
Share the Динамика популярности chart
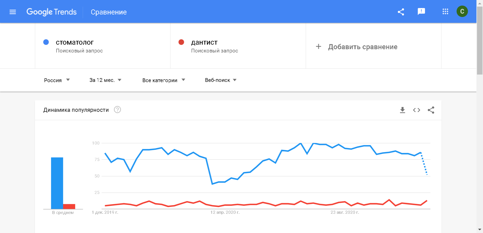pos(431,110)
